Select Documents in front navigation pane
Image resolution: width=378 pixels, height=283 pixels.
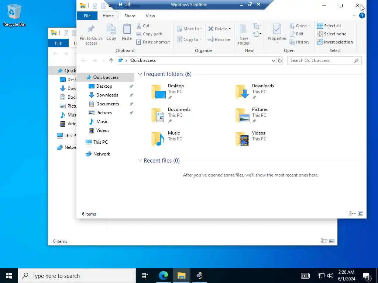107,104
